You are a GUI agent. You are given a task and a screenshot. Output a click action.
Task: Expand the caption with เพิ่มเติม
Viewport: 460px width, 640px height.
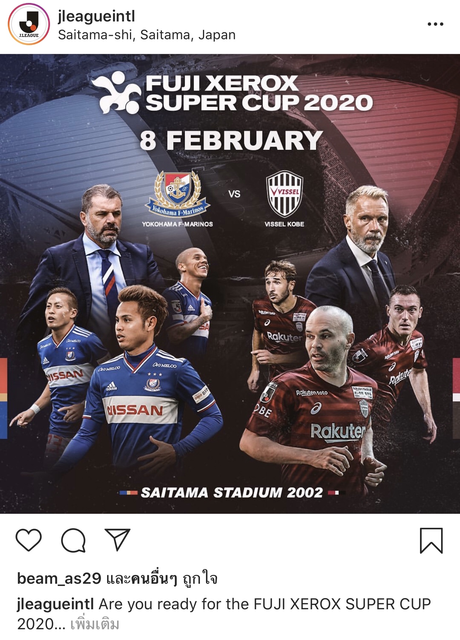tap(94, 624)
